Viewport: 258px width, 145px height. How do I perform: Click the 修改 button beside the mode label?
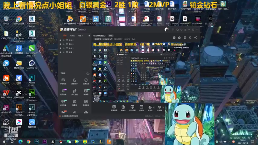click(111, 36)
